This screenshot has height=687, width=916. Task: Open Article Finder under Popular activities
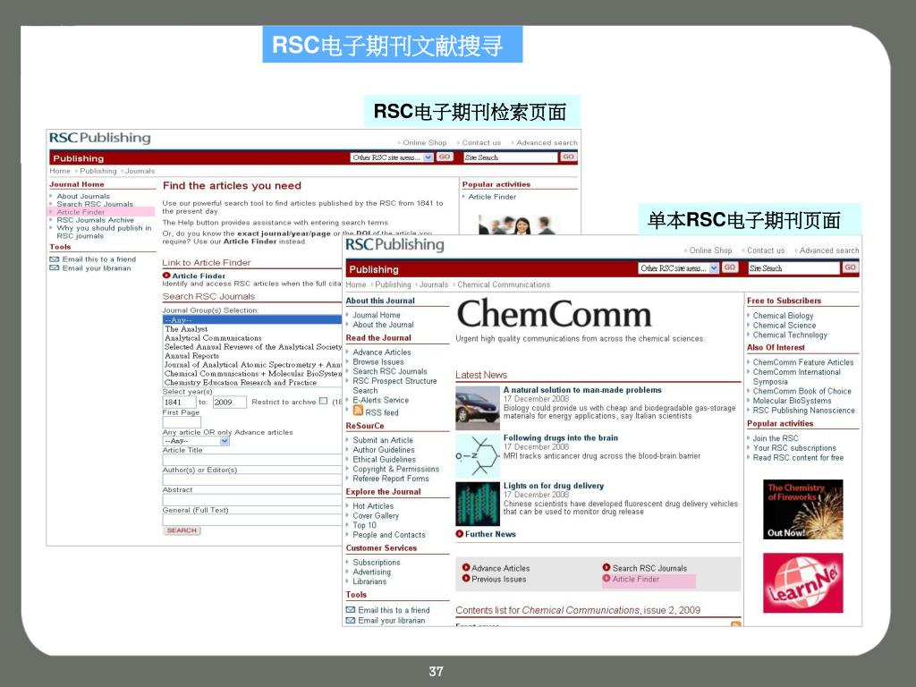point(492,197)
